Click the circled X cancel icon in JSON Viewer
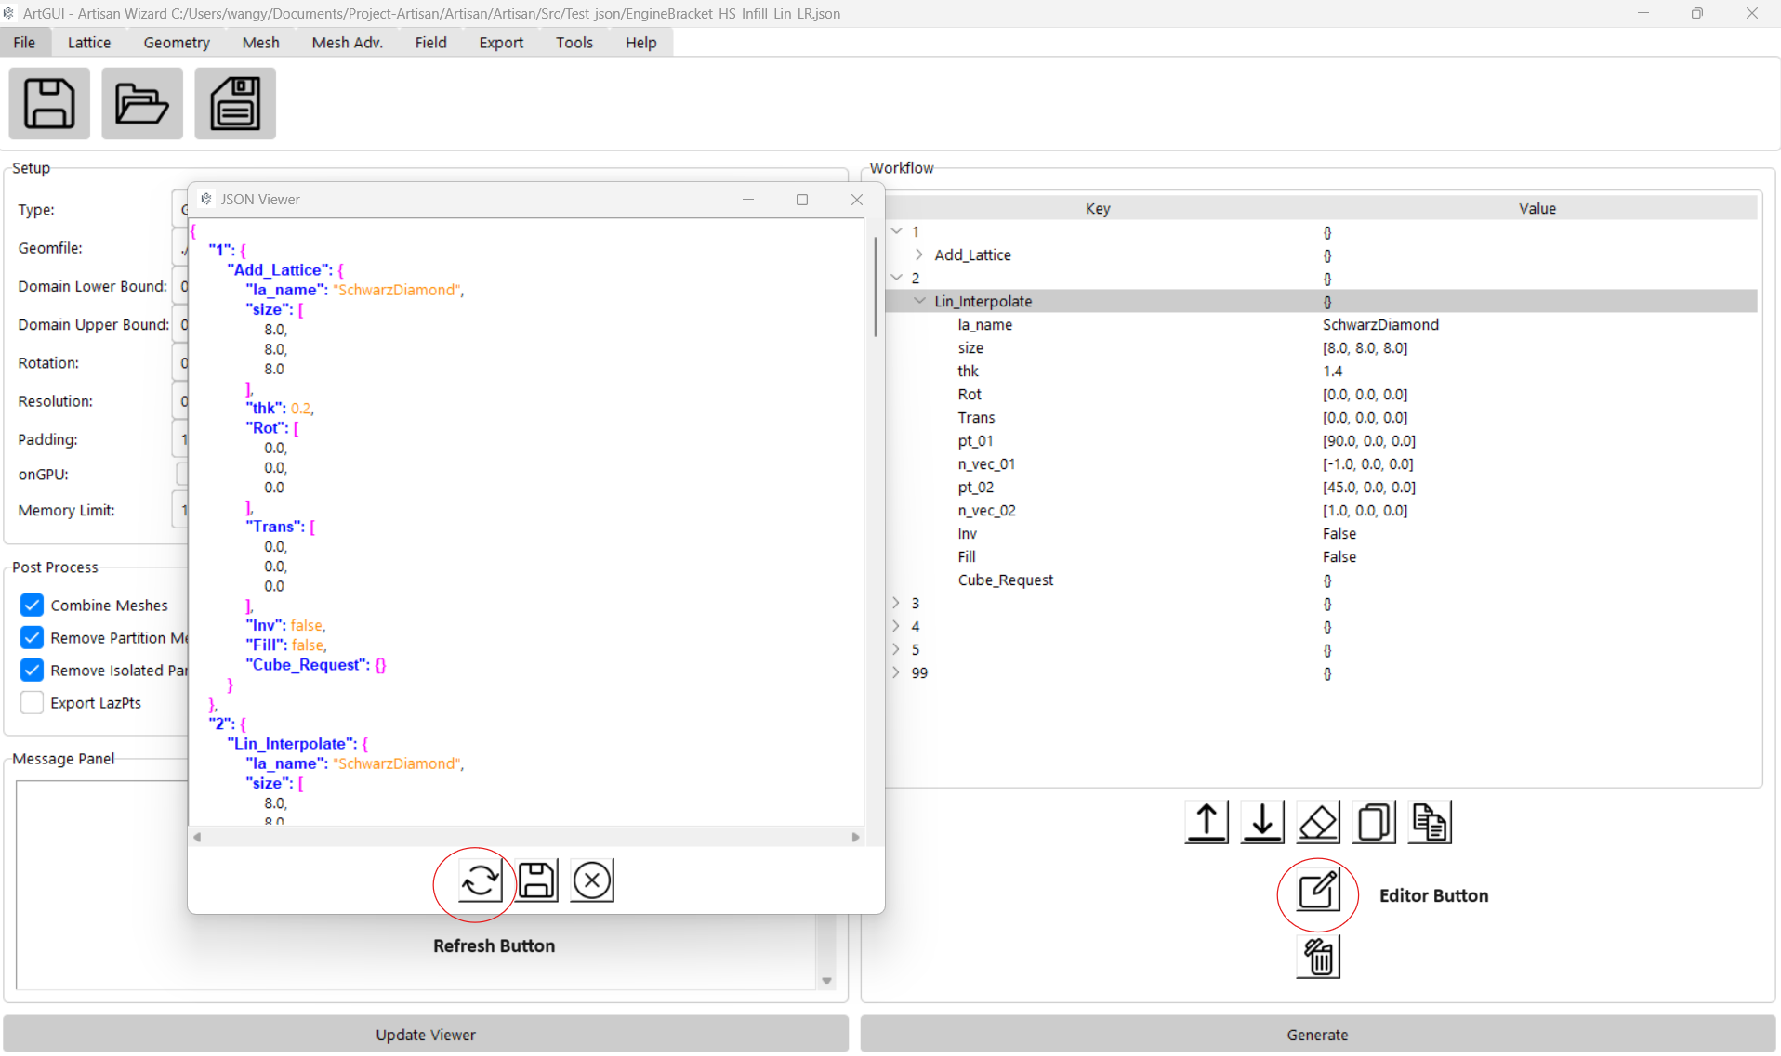 [x=592, y=880]
